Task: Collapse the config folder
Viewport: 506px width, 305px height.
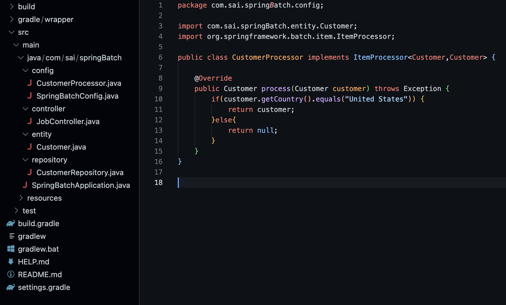Action: (25, 70)
